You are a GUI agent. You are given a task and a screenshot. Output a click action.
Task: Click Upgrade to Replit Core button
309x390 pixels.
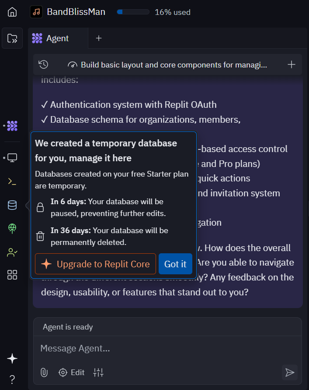[95, 264]
